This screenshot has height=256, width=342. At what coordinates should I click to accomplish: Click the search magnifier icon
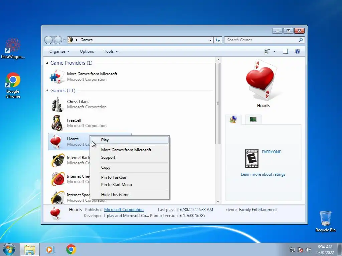point(301,40)
